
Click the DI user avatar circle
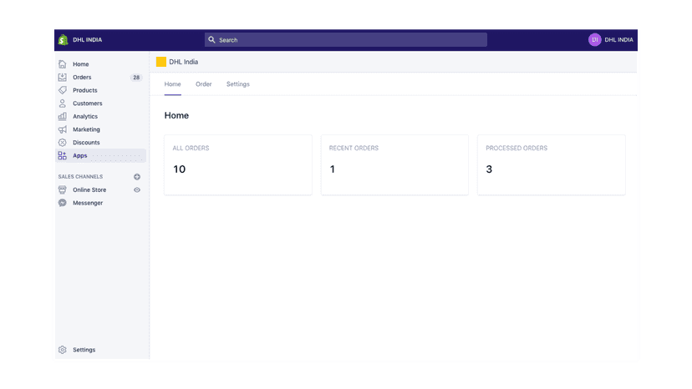594,40
